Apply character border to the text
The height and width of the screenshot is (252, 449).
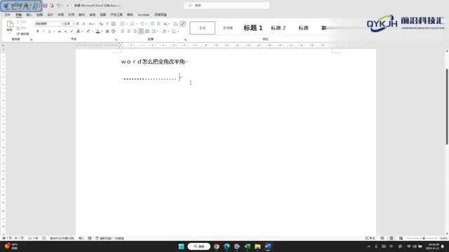[114, 24]
